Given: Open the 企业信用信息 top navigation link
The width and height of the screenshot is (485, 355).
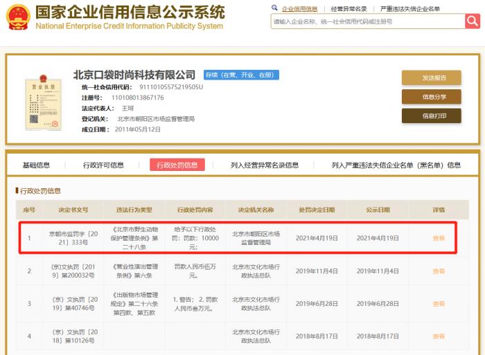Looking at the screenshot, I should click(300, 9).
